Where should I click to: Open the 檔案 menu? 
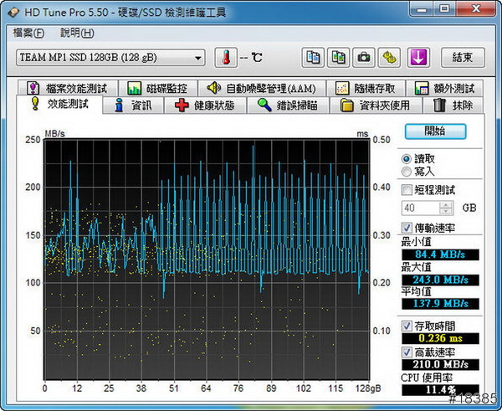click(28, 33)
